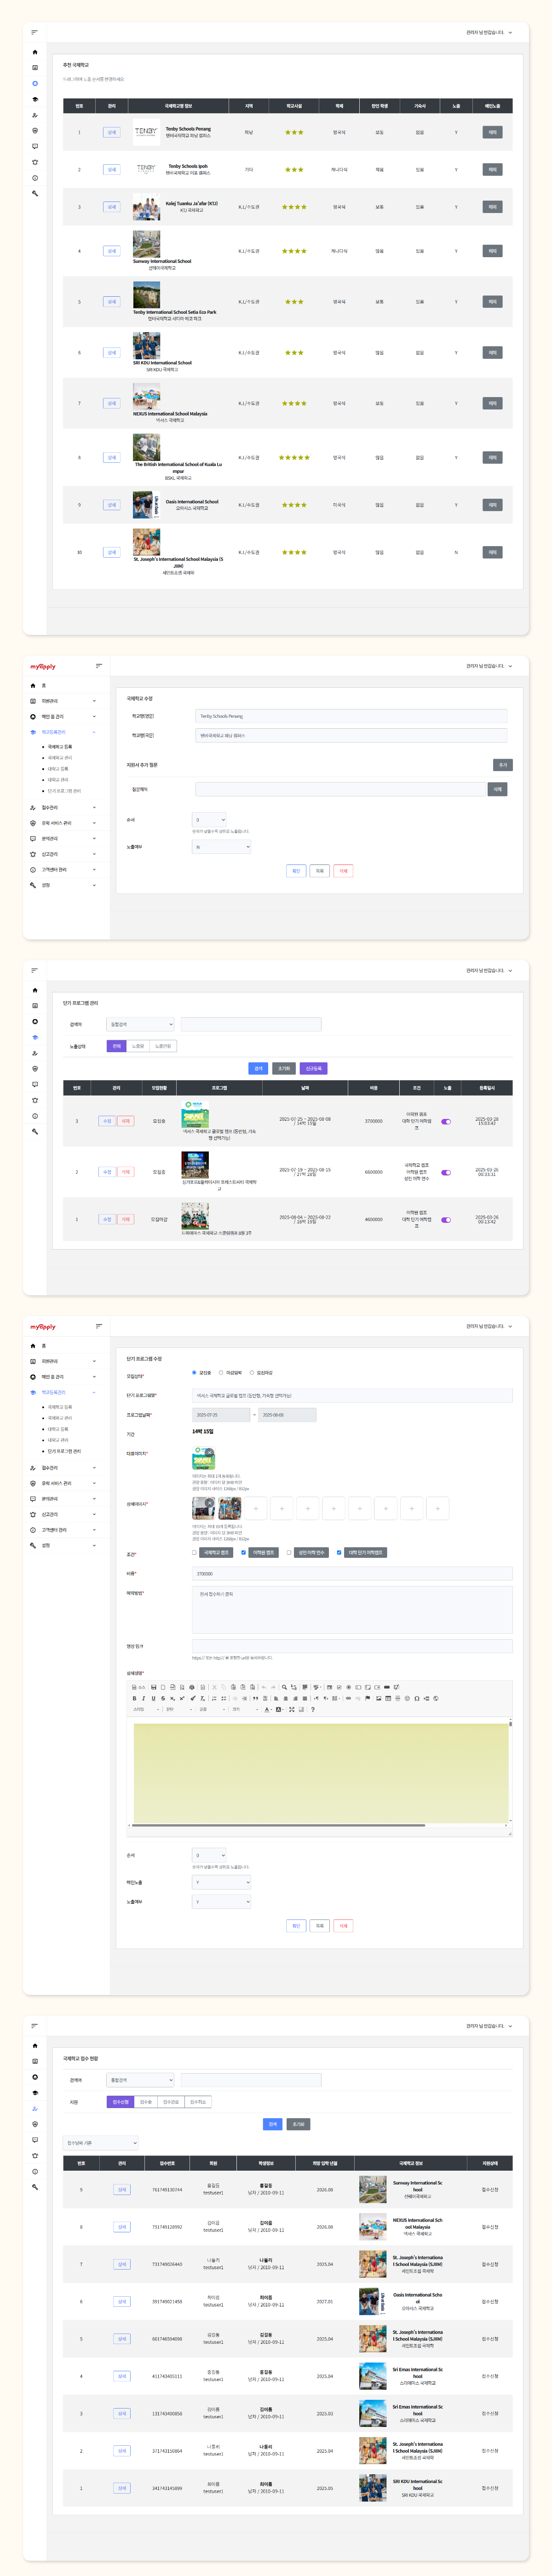Click hamburger menu icon atop 추천 국제학교 page
This screenshot has height=2576, width=552.
(x=35, y=32)
